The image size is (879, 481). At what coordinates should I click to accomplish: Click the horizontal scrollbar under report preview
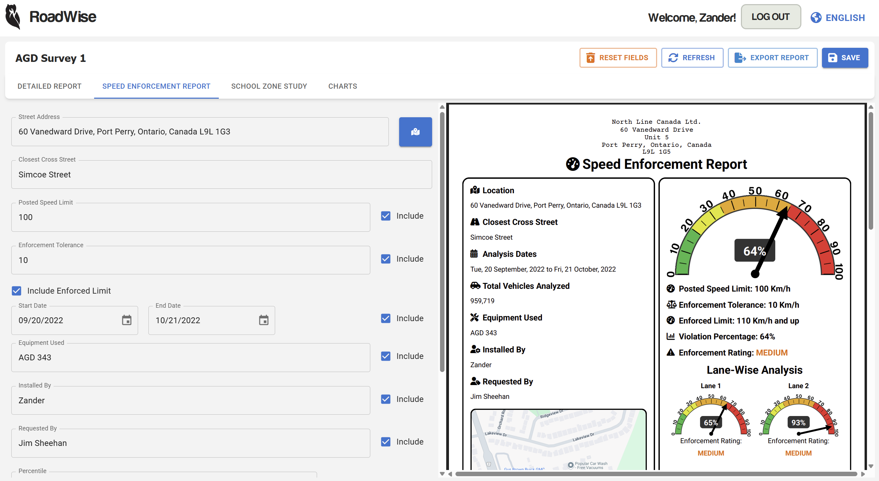click(656, 474)
